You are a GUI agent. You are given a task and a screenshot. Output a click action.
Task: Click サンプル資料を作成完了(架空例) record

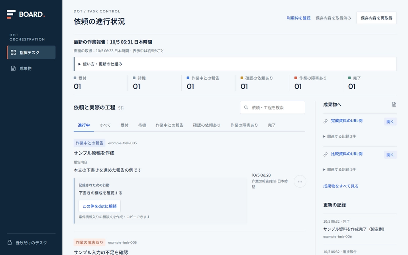pos(354,229)
